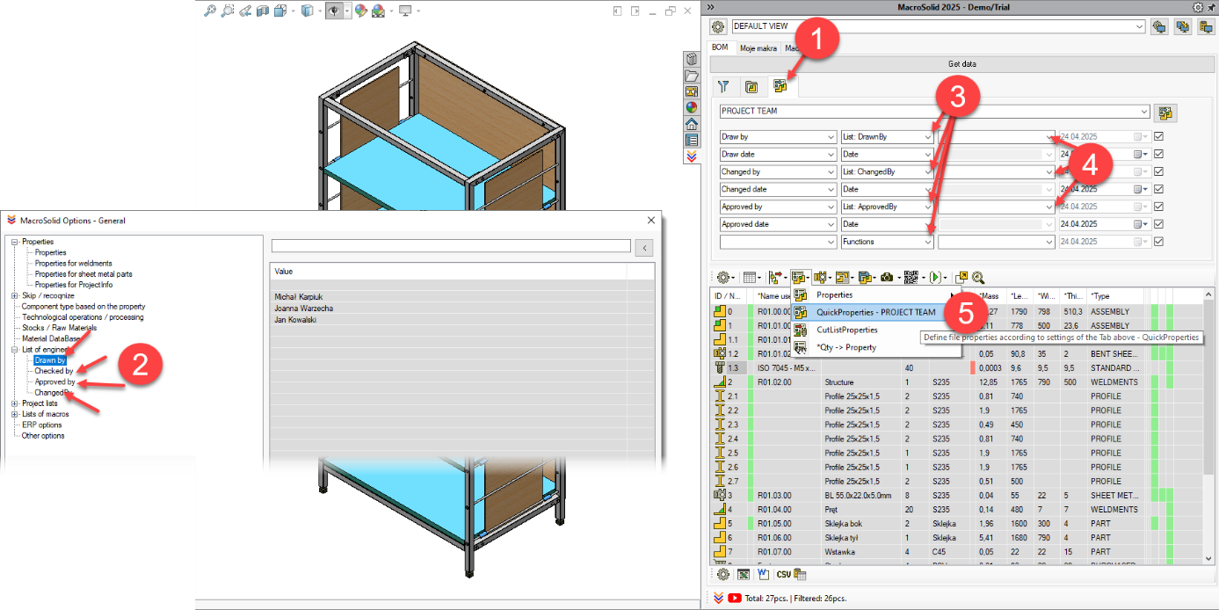Image resolution: width=1219 pixels, height=610 pixels.
Task: Choose QuickProperties - PROJECT TEAM menu item
Action: point(876,312)
